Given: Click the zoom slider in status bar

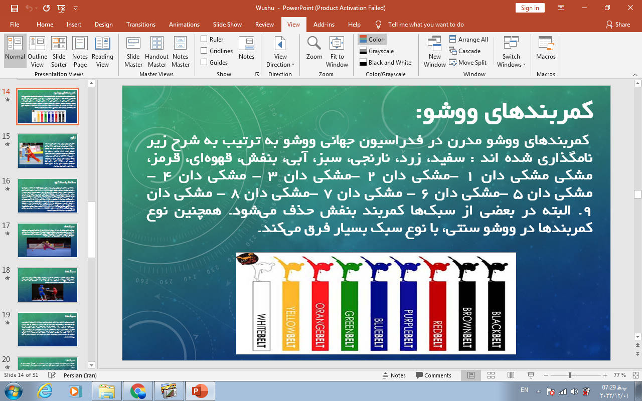Looking at the screenshot, I should click(570, 375).
